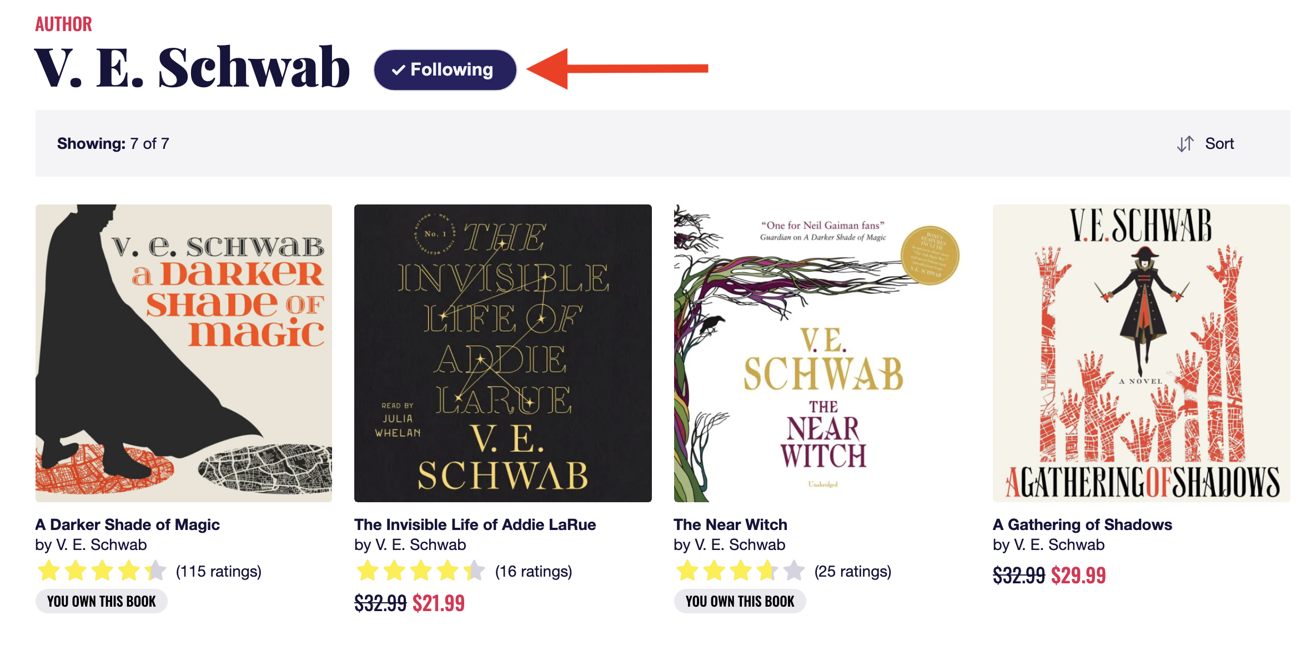Viewport: 1316px width, 650px height.
Task: Open The Near Witch title link
Action: (730, 524)
